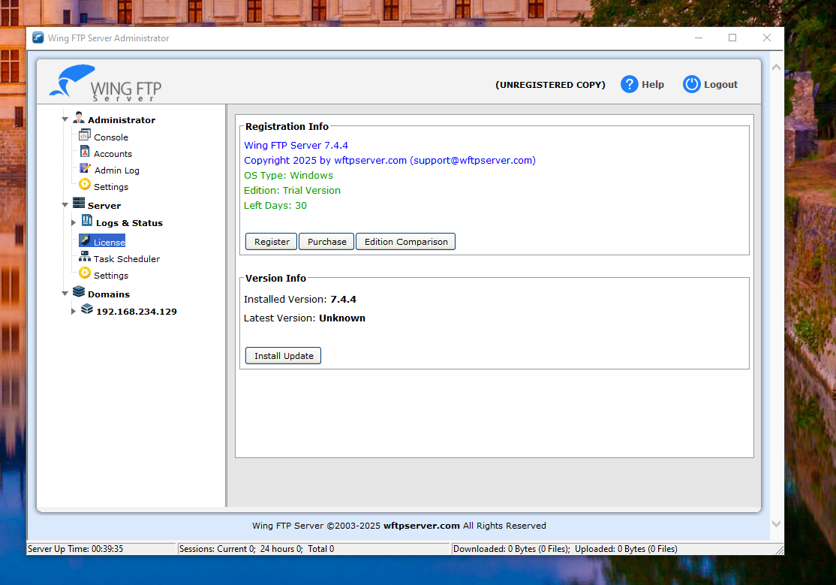
Task: Select the 192.168.234.129 domain label
Action: [x=137, y=312]
